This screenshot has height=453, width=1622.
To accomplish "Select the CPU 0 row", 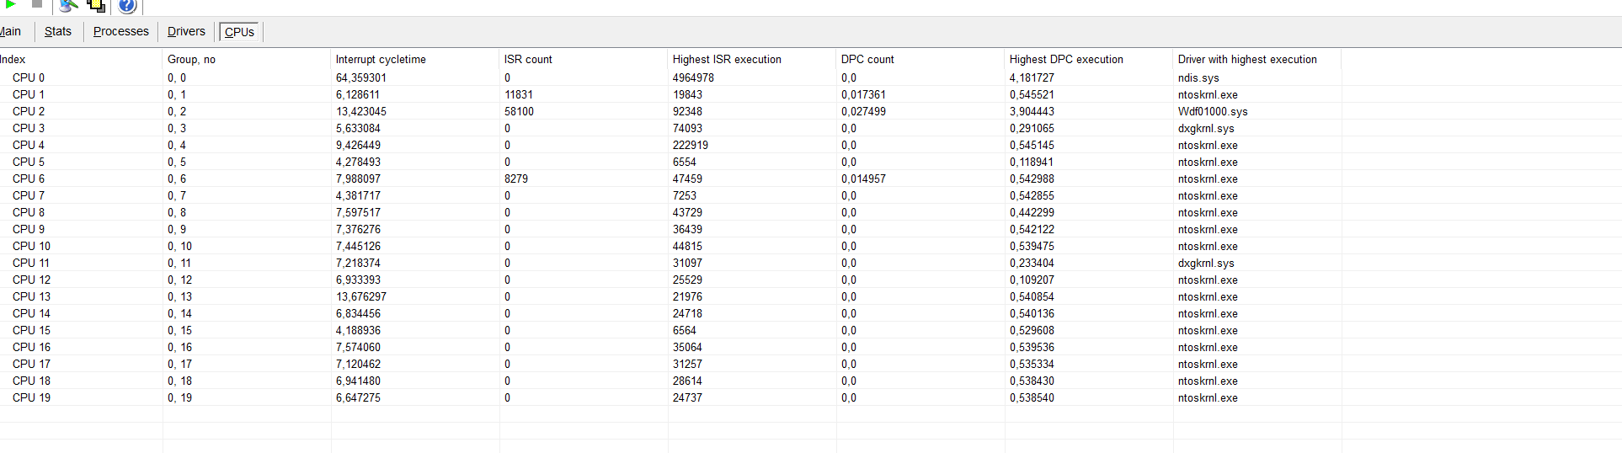I will tap(670, 77).
